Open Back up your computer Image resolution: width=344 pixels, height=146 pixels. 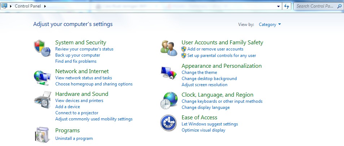[x=78, y=55]
